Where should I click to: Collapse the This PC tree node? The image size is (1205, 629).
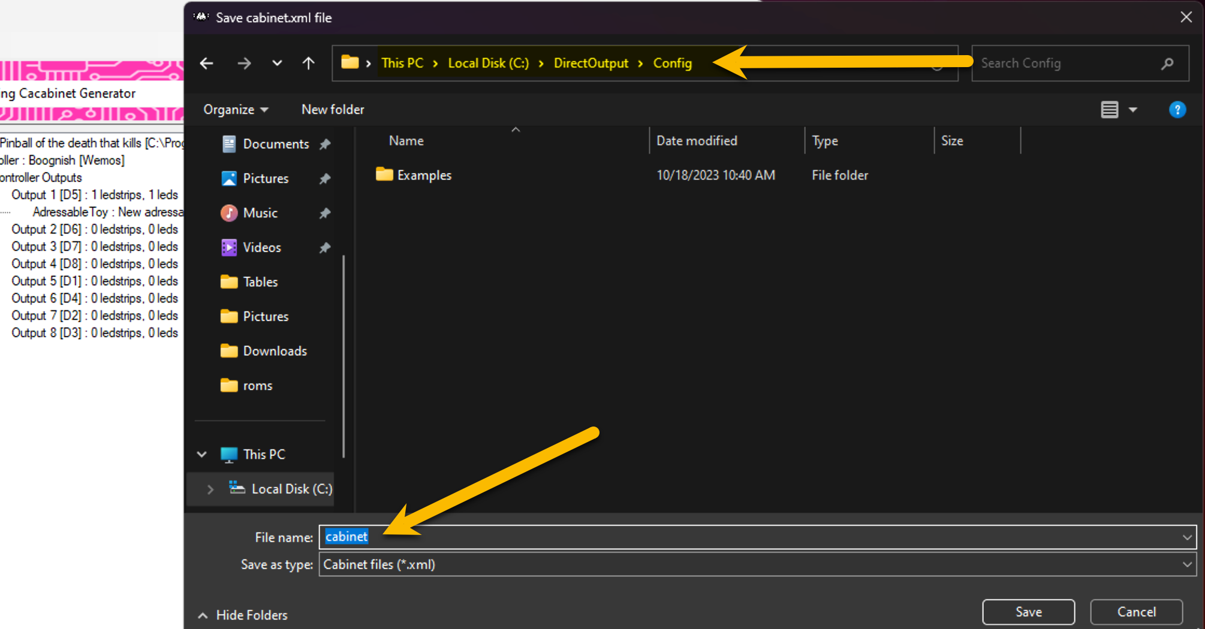(202, 455)
